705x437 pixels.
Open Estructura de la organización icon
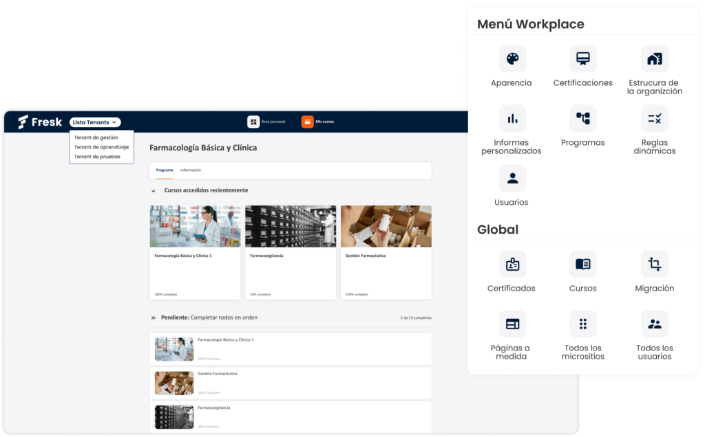pyautogui.click(x=654, y=59)
